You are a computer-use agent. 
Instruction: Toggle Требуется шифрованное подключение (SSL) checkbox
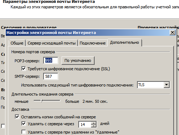24,69
